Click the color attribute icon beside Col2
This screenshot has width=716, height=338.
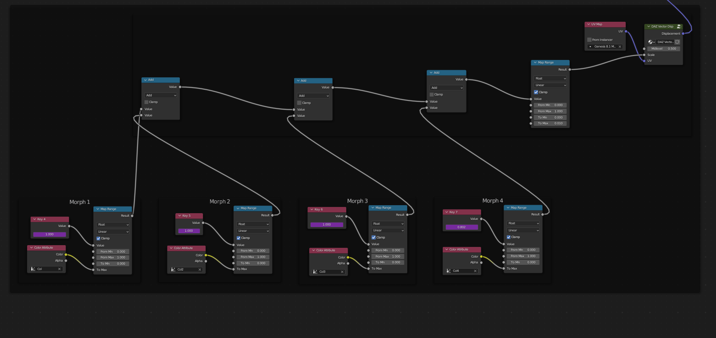point(173,270)
